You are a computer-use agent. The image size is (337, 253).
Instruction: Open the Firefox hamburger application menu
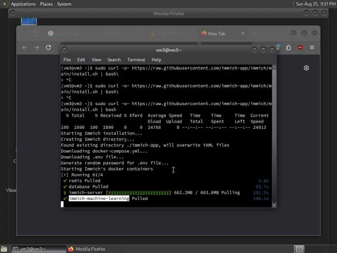coord(312,47)
